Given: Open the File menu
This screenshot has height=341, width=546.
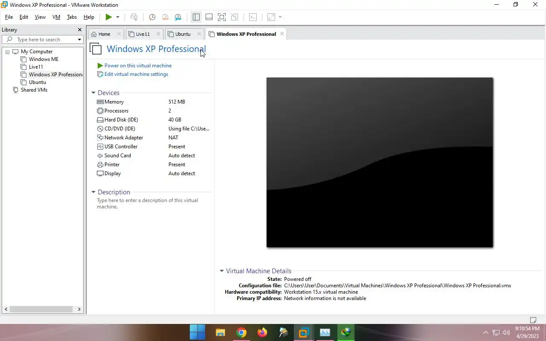Looking at the screenshot, I should tap(9, 17).
